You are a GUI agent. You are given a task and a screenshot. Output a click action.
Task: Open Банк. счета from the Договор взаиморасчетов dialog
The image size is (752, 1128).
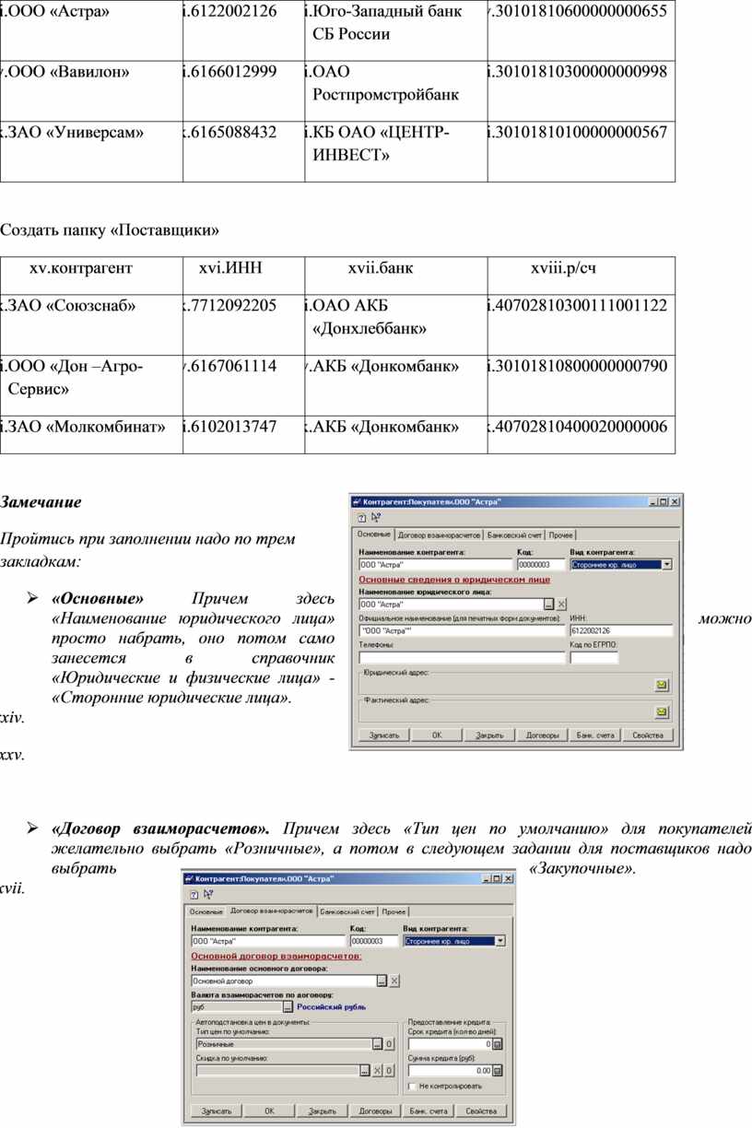(429, 1111)
